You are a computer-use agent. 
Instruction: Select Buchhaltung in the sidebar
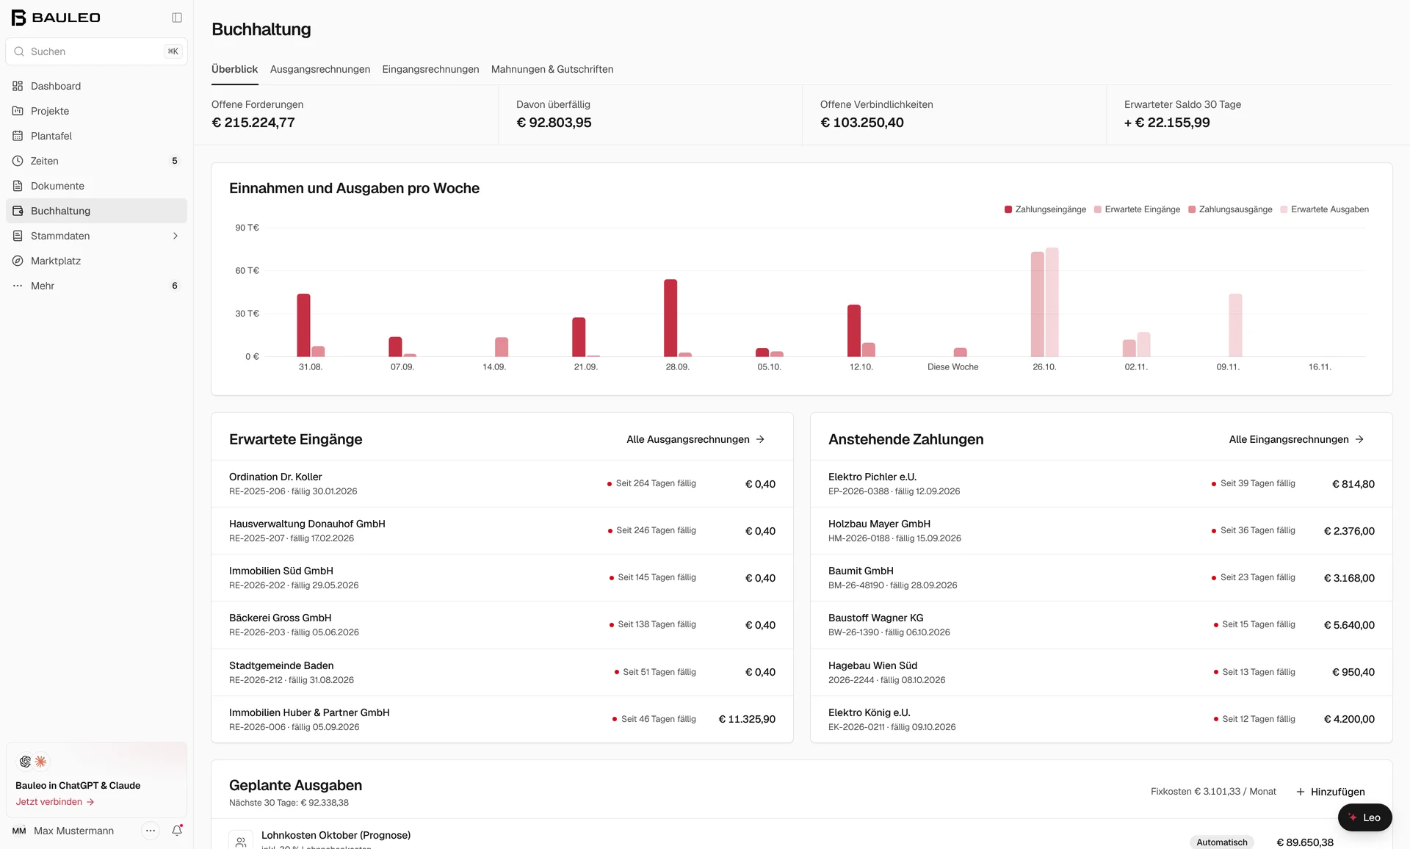point(96,211)
